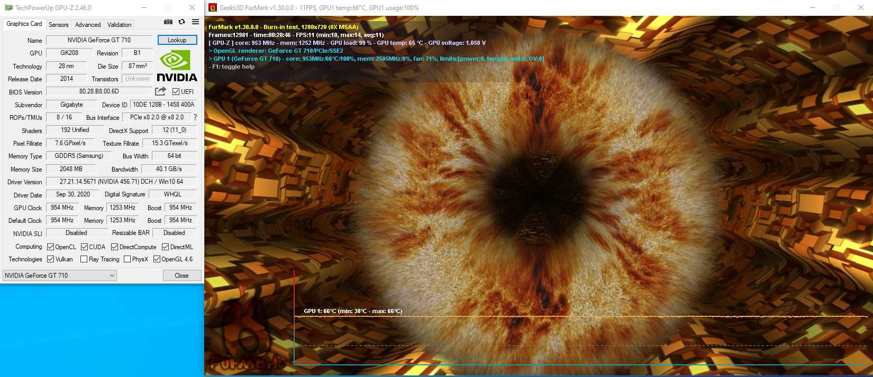Image resolution: width=873 pixels, height=377 pixels.
Task: Click the DirectX Support field 12 (11_0)
Action: 174,130
